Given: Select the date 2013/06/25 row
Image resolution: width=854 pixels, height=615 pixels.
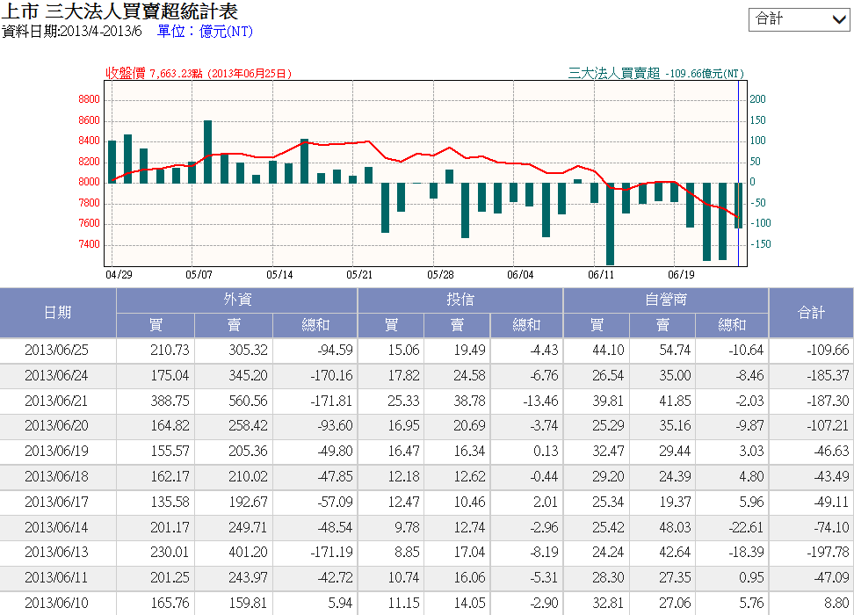Looking at the screenshot, I should (427, 351).
